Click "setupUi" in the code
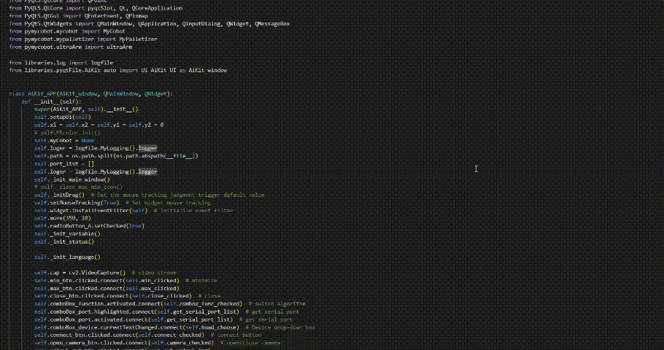The width and height of the screenshot is (664, 350). point(62,117)
